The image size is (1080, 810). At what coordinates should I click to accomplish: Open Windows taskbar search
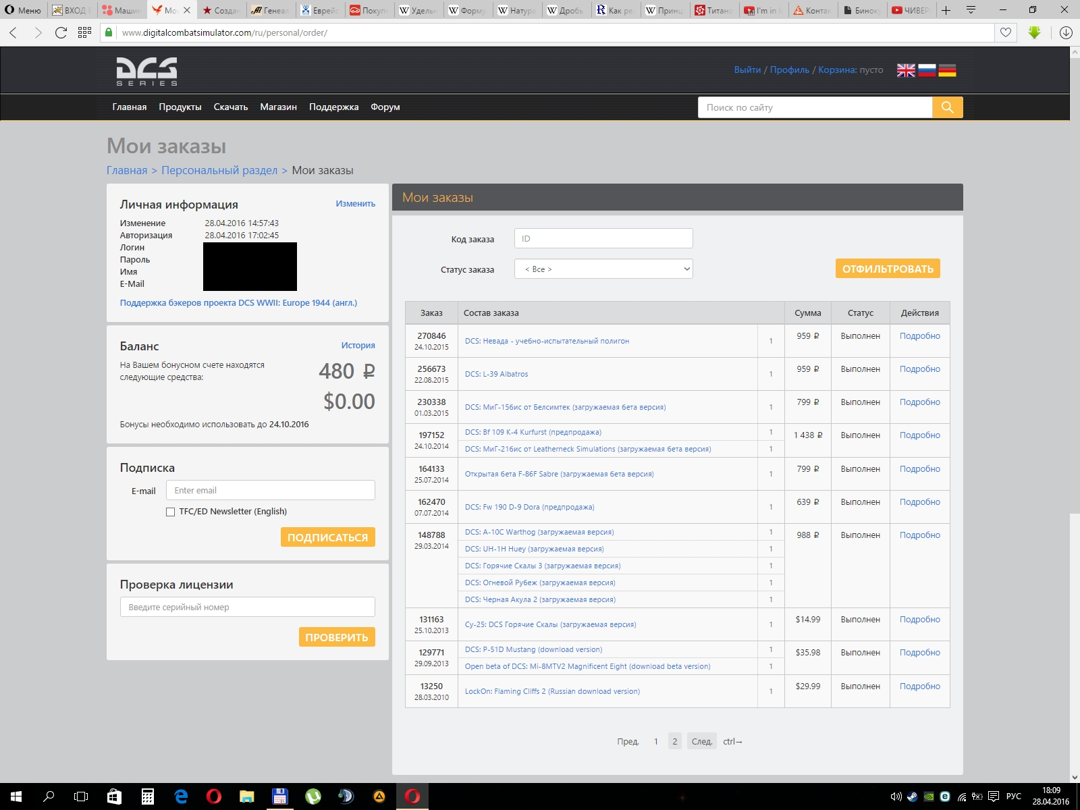tap(48, 796)
